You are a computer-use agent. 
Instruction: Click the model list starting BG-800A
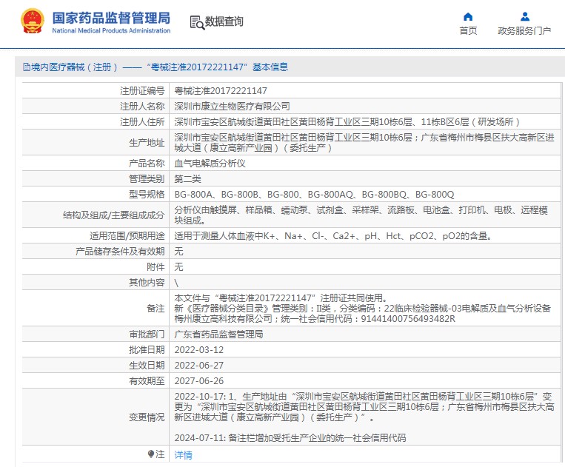pos(314,194)
